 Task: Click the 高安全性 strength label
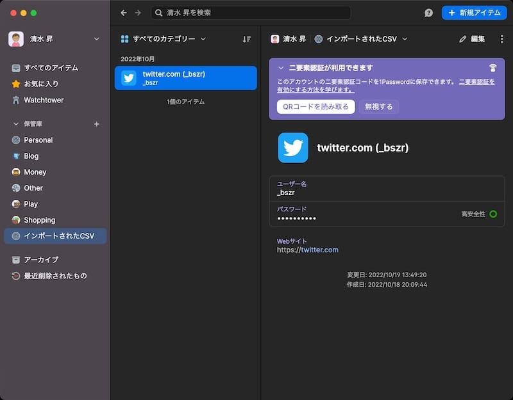(473, 214)
